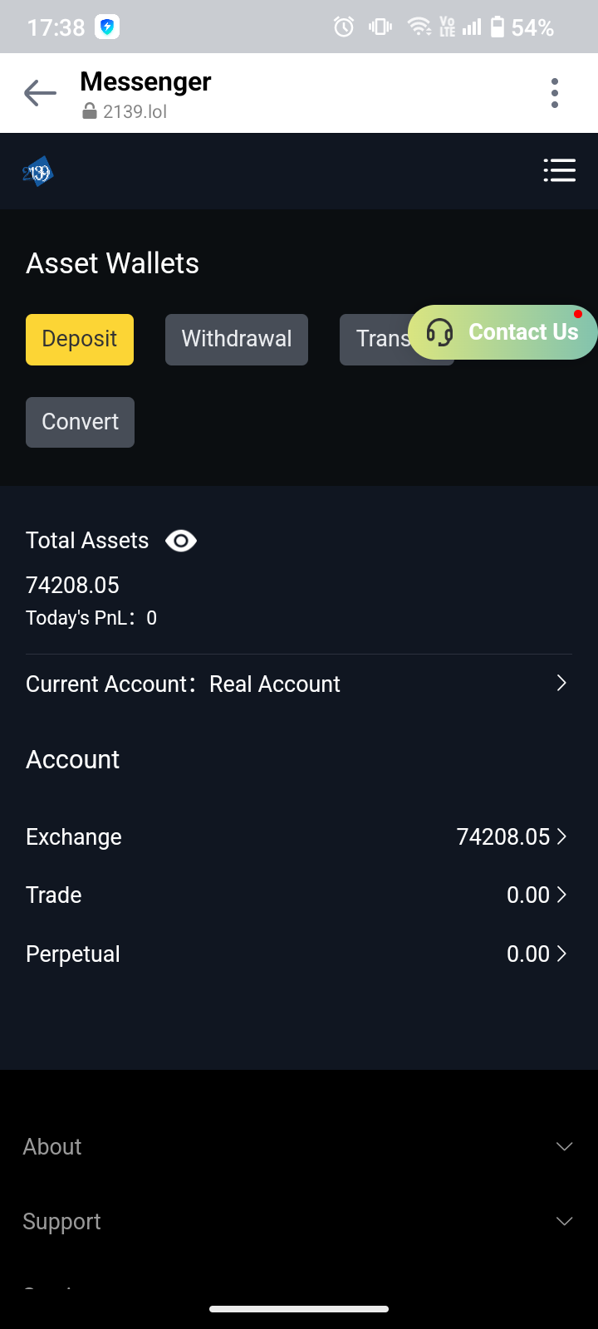Tap the shield icon in status bar
The height and width of the screenshot is (1329, 598).
pyautogui.click(x=107, y=27)
